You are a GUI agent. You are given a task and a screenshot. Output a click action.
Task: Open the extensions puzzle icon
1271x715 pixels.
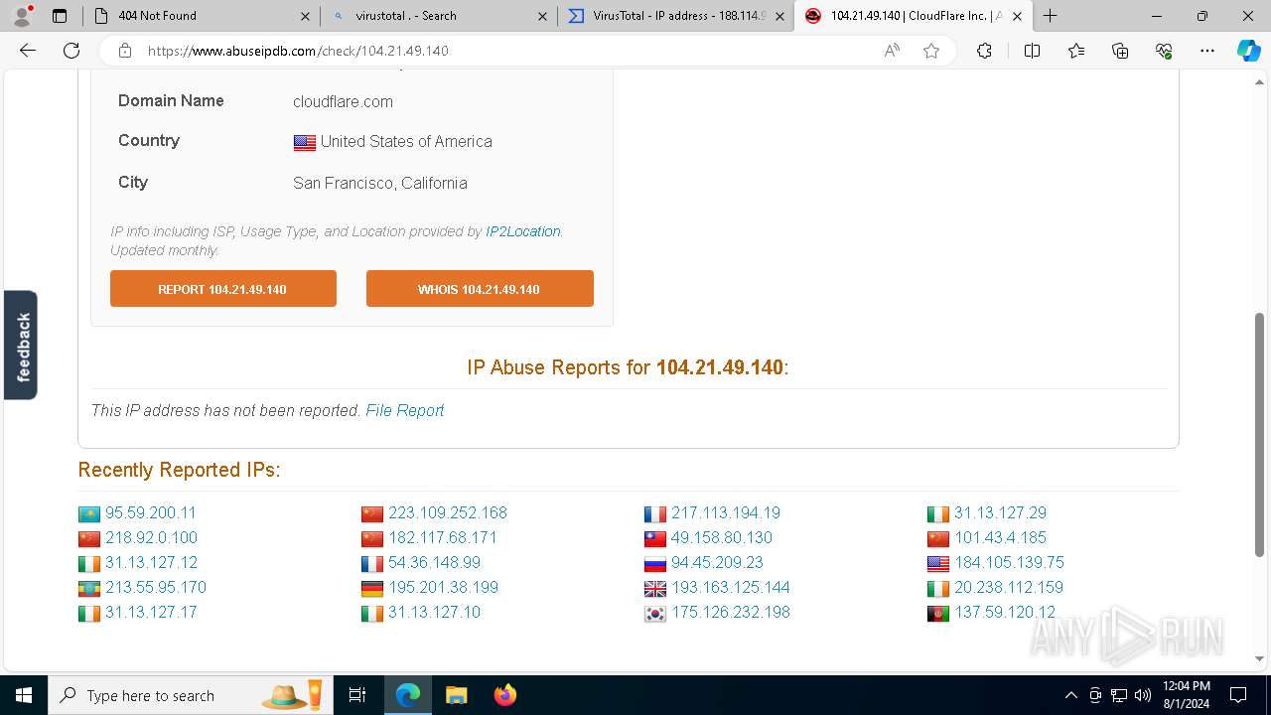[x=984, y=51]
